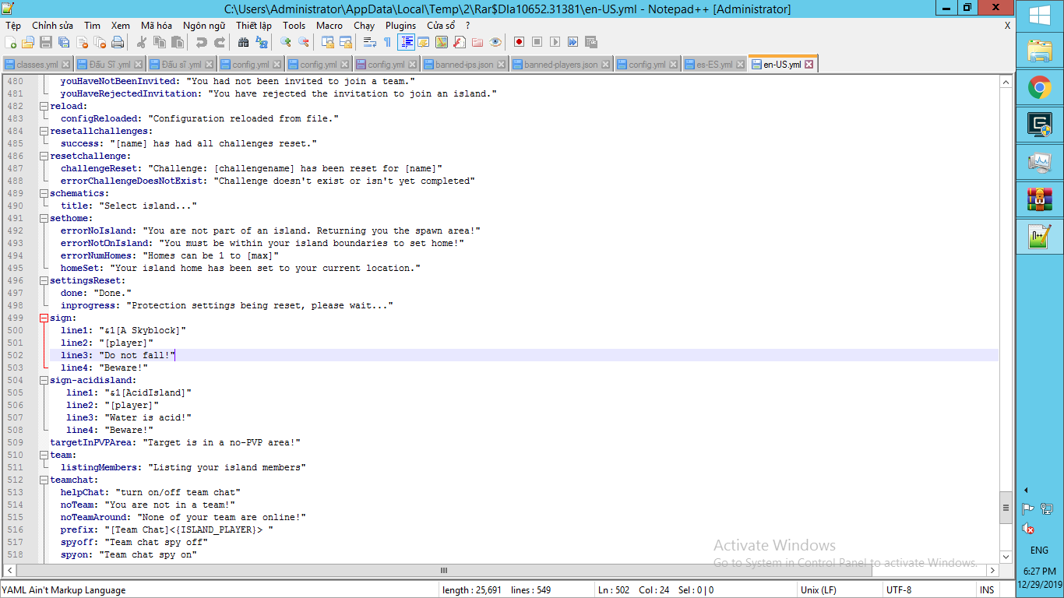Open the Chỉnh sửa menu

point(52,26)
